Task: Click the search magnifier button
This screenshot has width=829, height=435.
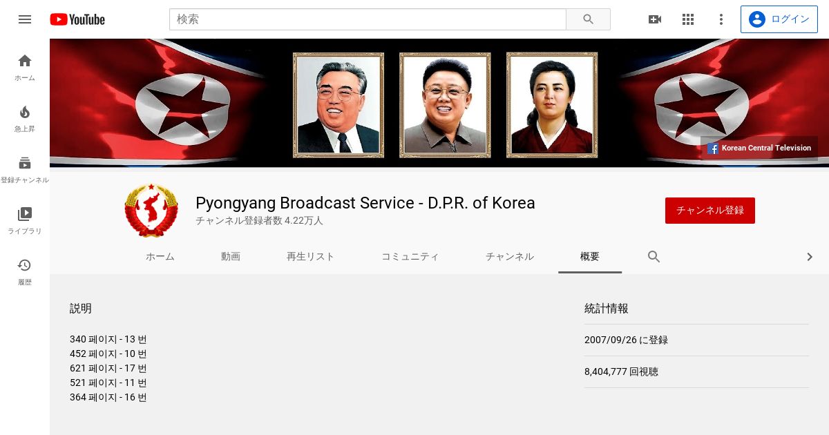Action: 588,19
